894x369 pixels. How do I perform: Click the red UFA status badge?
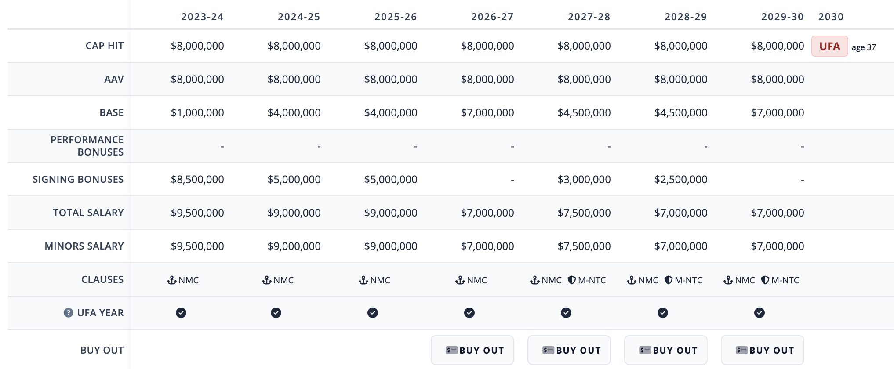829,46
